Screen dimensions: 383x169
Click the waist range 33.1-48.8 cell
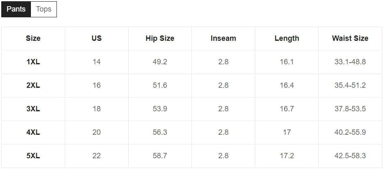[350, 62]
